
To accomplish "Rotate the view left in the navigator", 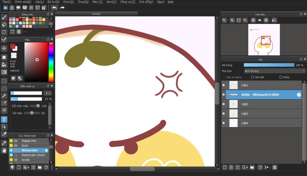I will point(253,20).
